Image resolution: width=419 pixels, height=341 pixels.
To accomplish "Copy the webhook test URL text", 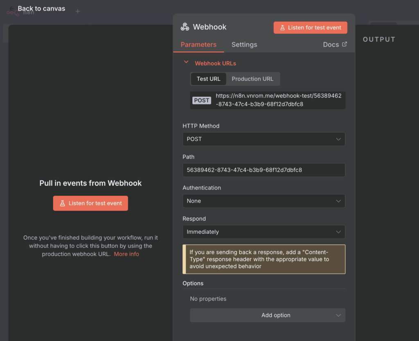I will click(x=278, y=100).
